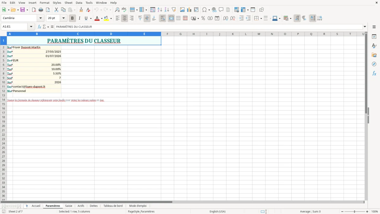This screenshot has height=214, width=380.
Task: Click column F header
Action: click(x=167, y=34)
